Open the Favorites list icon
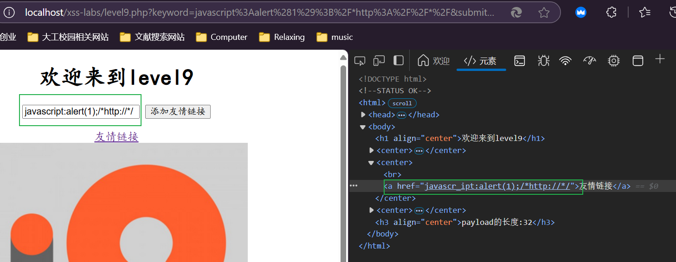676x262 pixels. pyautogui.click(x=644, y=13)
